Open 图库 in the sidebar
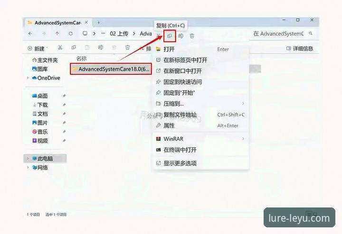Viewport: 342px width, 234px height. point(40,69)
